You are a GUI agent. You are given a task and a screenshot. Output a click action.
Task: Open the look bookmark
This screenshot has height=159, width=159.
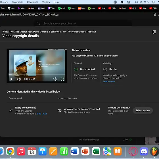122,8
